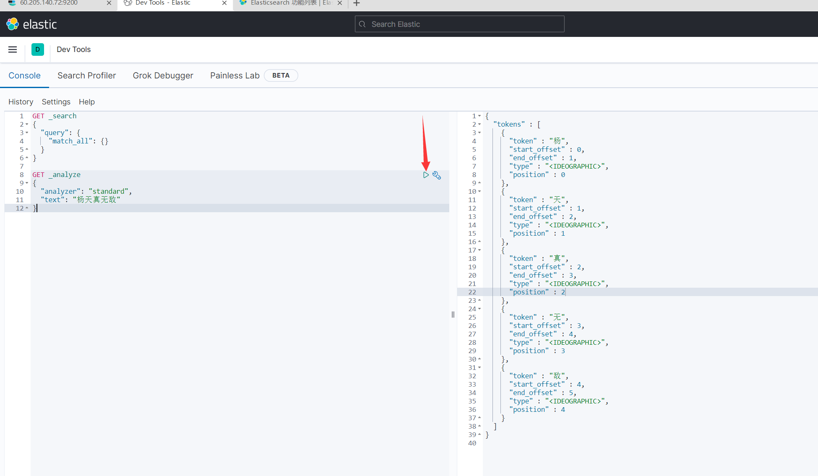The image size is (818, 476).
Task: Click output line "token" : "敌"
Action: [x=539, y=376]
